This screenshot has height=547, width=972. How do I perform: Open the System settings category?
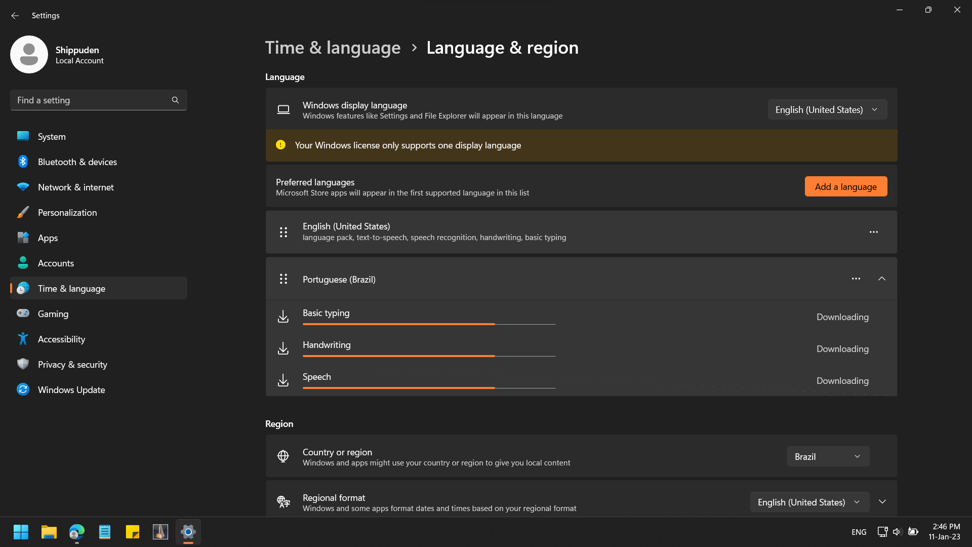(99, 136)
